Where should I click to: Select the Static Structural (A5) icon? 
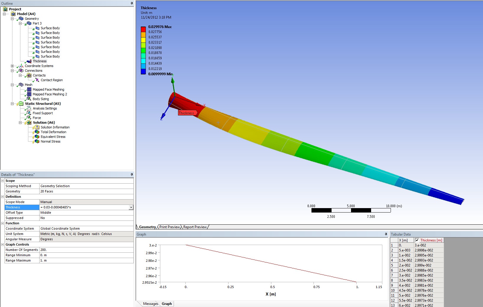(x=21, y=104)
